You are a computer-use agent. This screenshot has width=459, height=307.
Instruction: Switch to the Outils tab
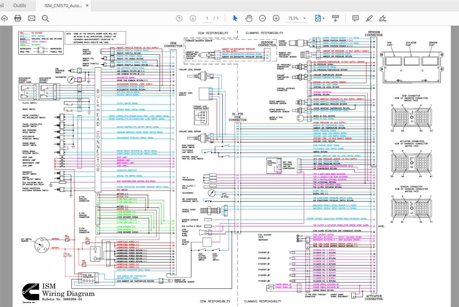[20, 6]
